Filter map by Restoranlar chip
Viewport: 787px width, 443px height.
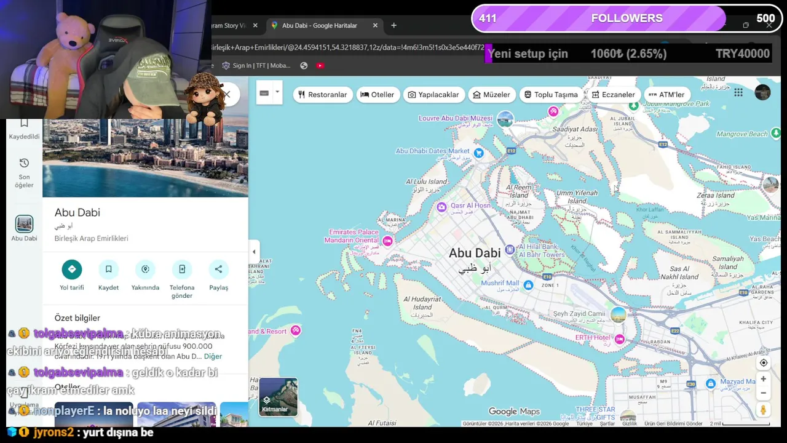(x=323, y=95)
